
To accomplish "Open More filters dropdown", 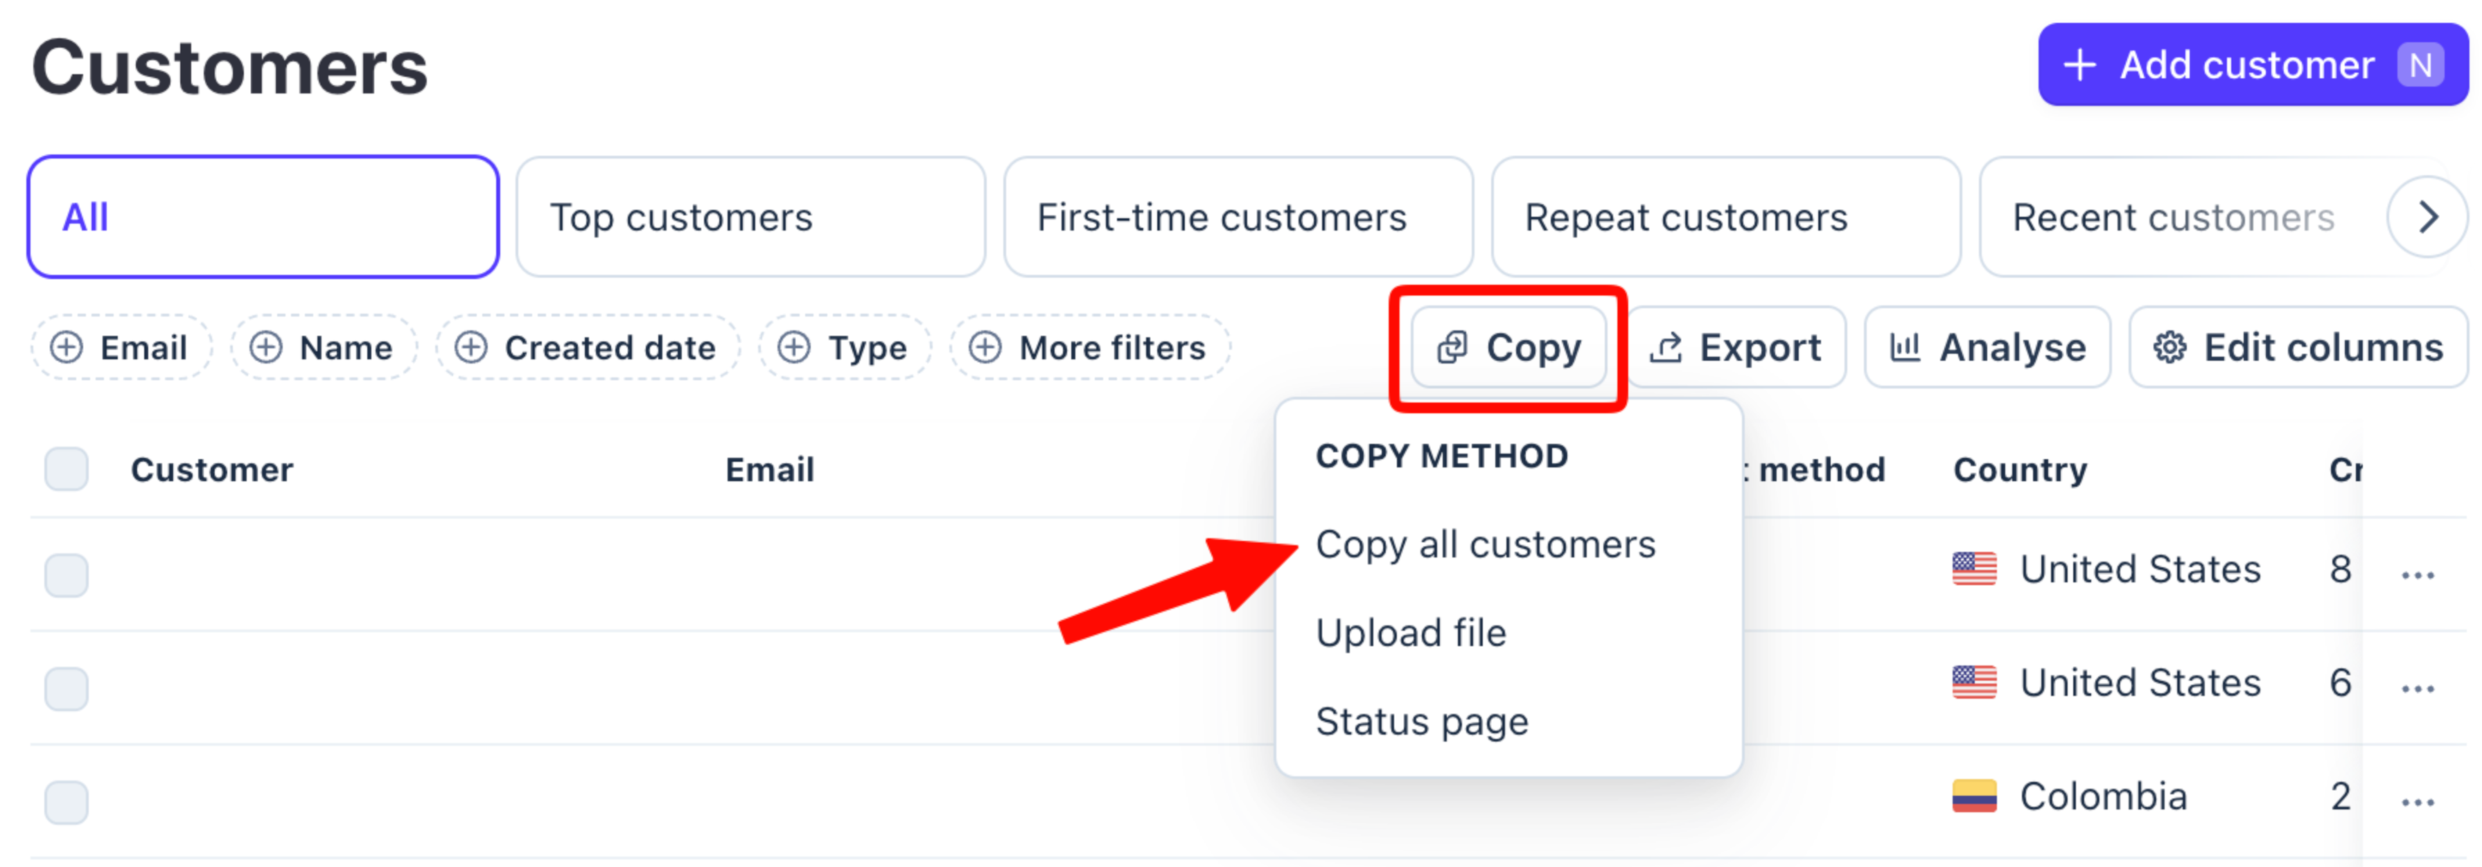I will pyautogui.click(x=1090, y=347).
